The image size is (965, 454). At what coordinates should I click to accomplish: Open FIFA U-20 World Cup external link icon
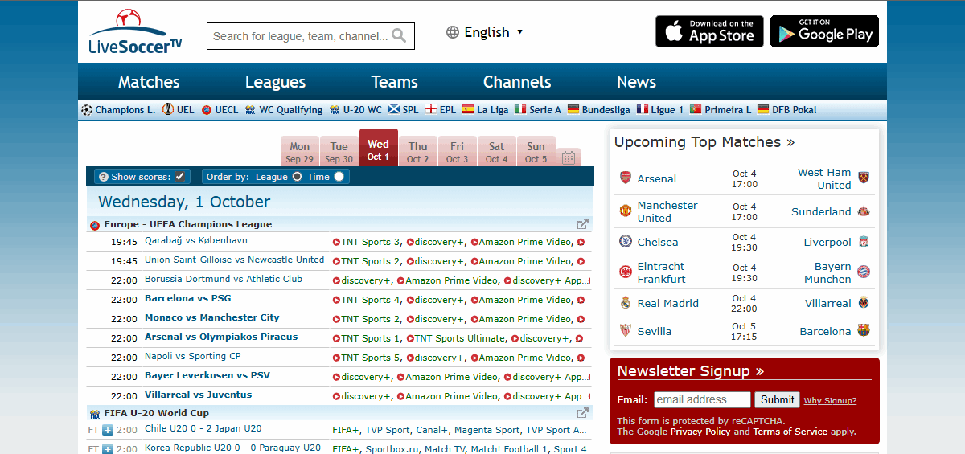[582, 413]
